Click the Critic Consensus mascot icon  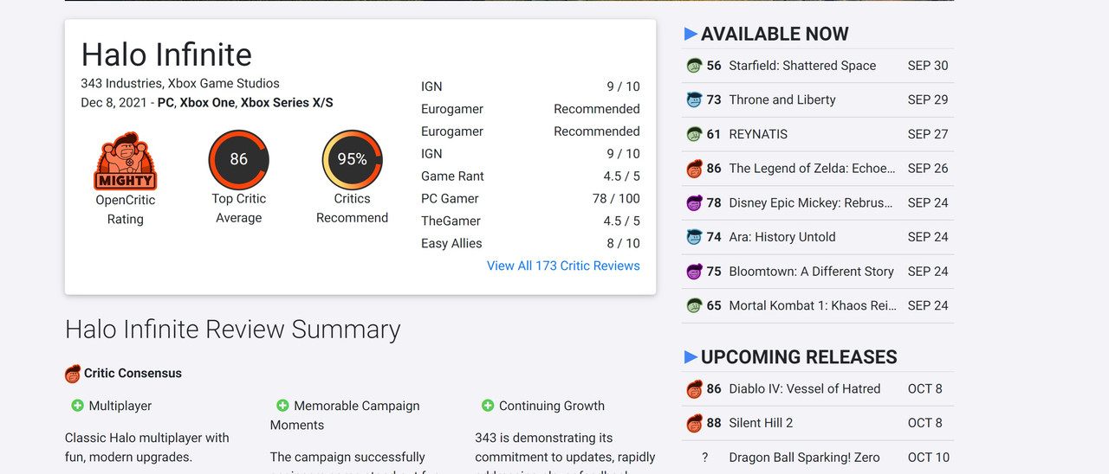[x=73, y=374]
